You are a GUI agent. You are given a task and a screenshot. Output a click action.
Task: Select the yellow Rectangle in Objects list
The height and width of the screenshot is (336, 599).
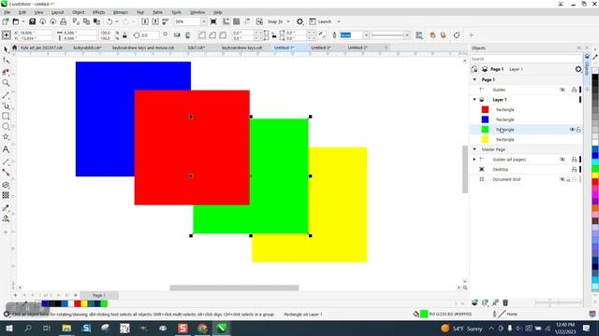pos(505,140)
